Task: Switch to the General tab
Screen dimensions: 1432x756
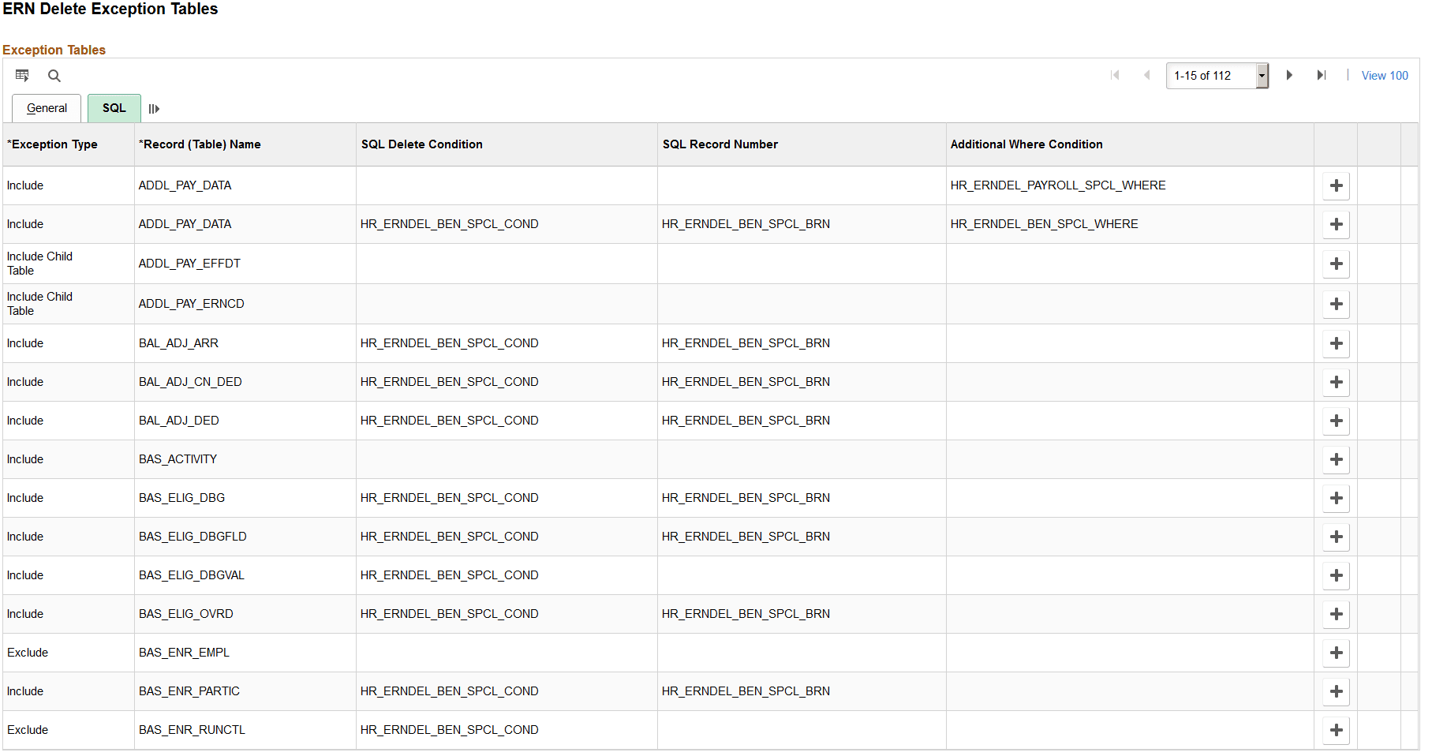Action: tap(46, 108)
